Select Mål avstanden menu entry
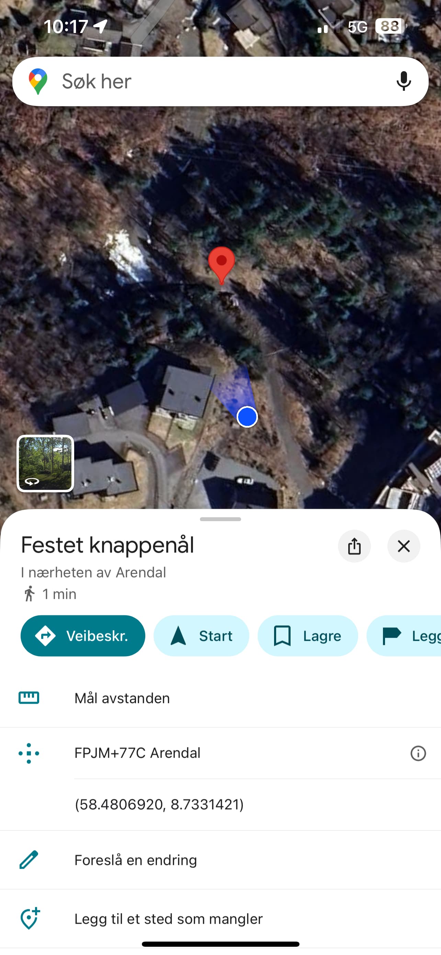 pyautogui.click(x=220, y=698)
